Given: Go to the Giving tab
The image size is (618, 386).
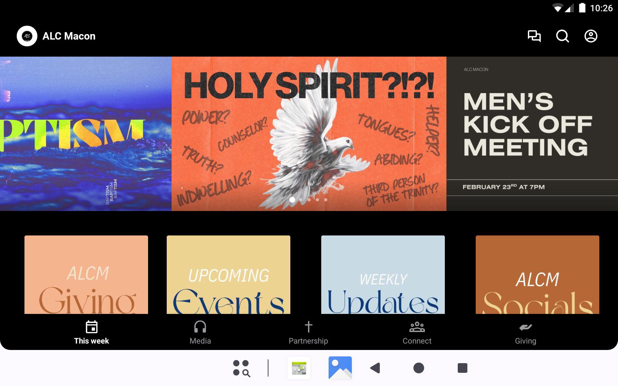Looking at the screenshot, I should 525,333.
